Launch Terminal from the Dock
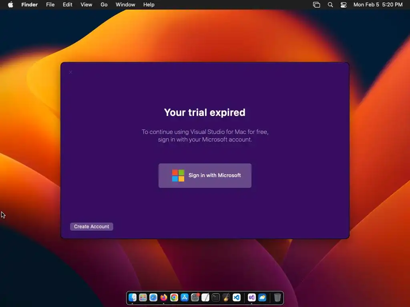This screenshot has height=307, width=410. click(216, 297)
